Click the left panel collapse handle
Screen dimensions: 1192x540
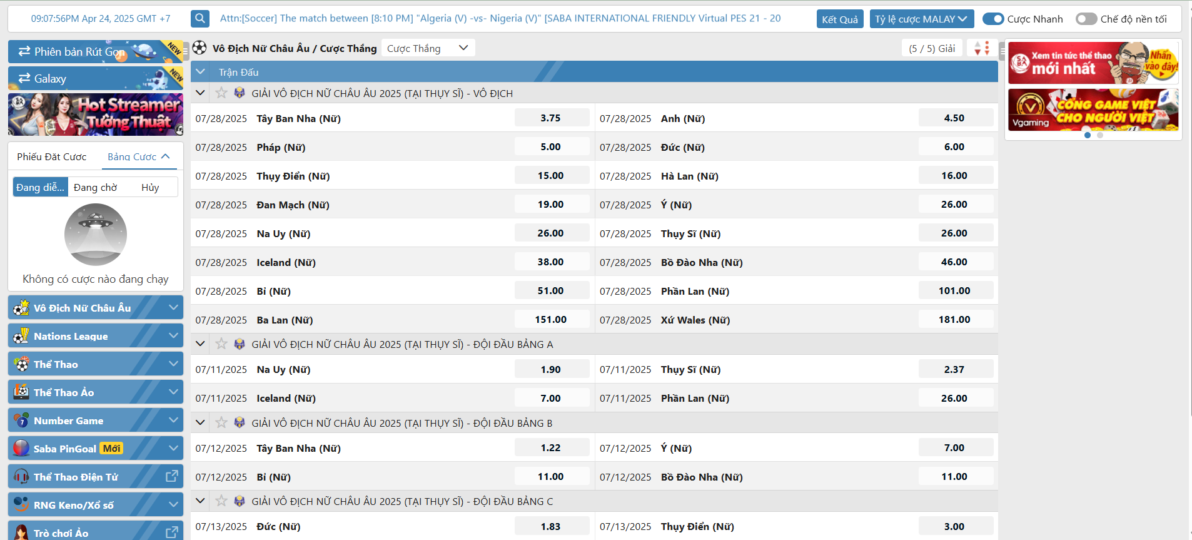click(x=186, y=50)
